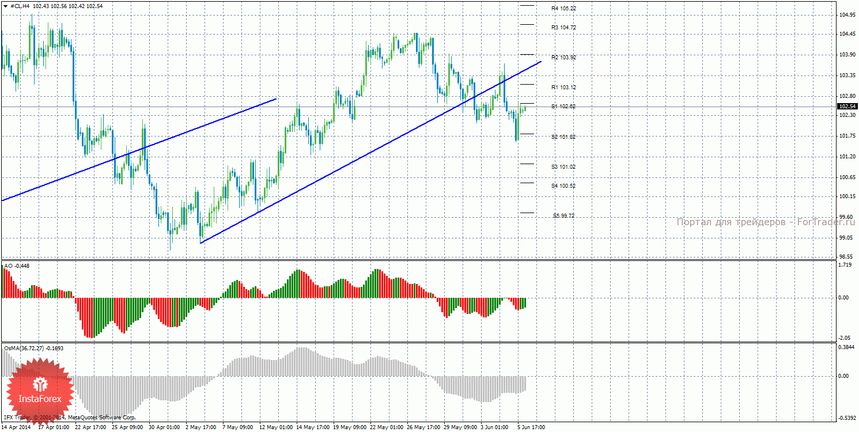The width and height of the screenshot is (859, 432).
Task: Click the S3 101.02 support label
Action: click(563, 167)
